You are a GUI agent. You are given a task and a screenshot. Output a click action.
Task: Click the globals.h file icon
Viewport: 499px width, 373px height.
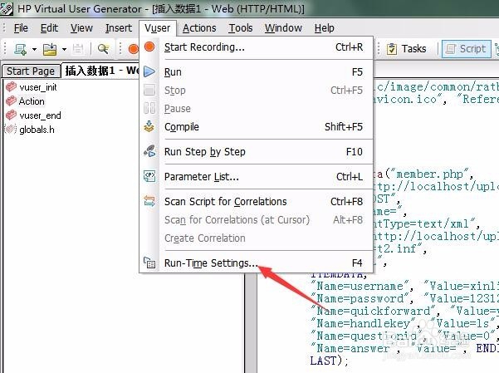pos(10,129)
